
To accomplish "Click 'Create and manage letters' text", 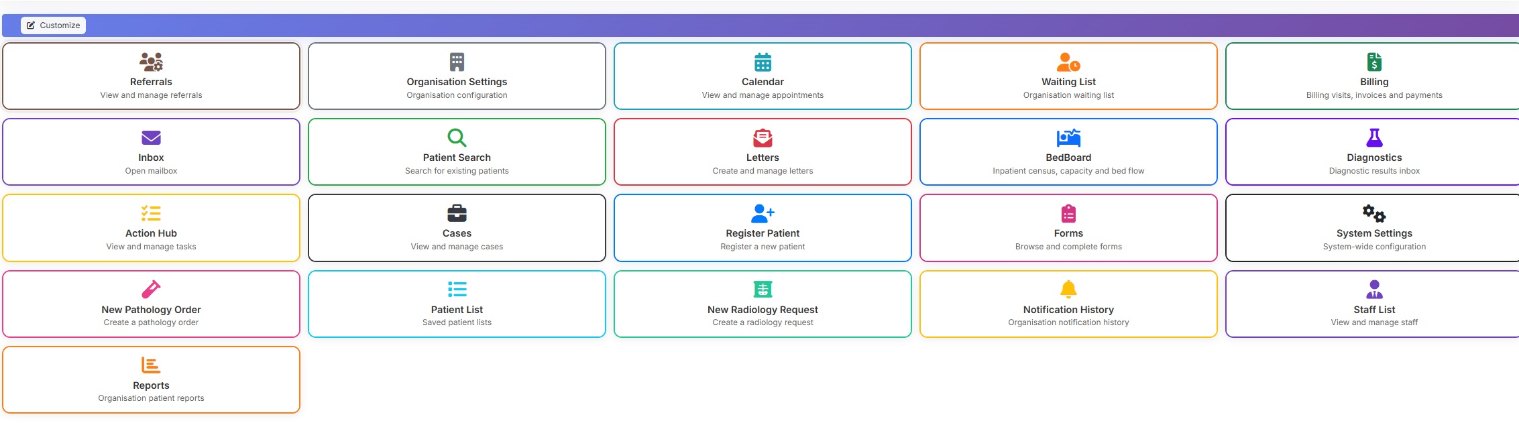I will 763,171.
